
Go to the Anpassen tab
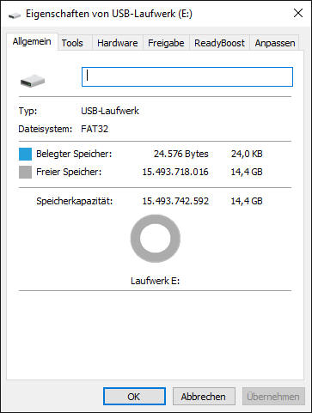click(x=275, y=43)
